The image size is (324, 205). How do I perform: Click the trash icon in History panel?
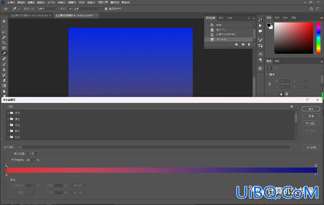click(249, 44)
